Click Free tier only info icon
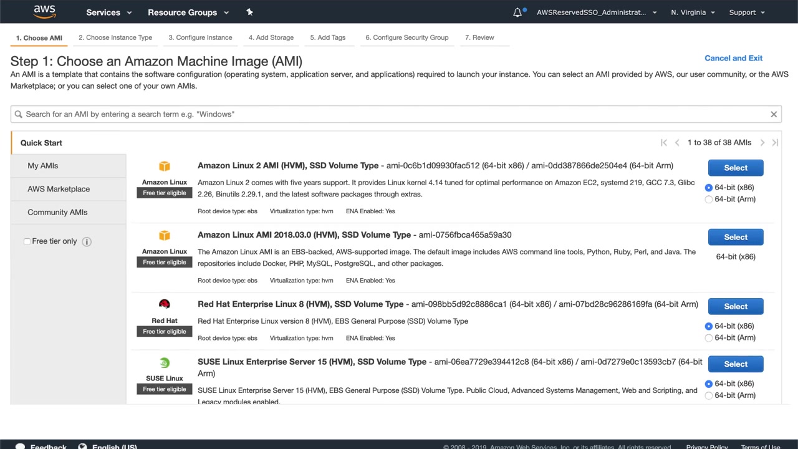This screenshot has height=449, width=798. tap(87, 241)
